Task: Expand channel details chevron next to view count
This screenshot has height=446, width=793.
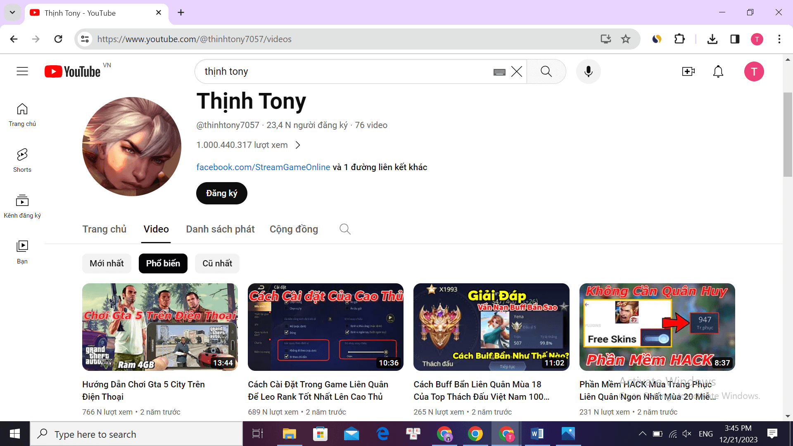Action: (298, 145)
